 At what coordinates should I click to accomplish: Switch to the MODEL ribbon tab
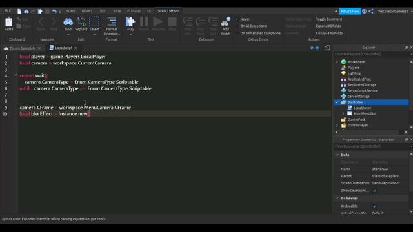tap(87, 11)
